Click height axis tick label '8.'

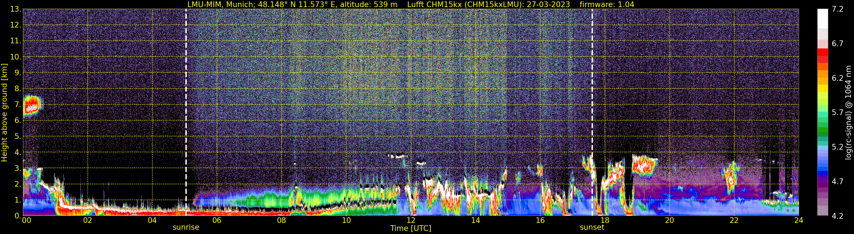pos(18,89)
